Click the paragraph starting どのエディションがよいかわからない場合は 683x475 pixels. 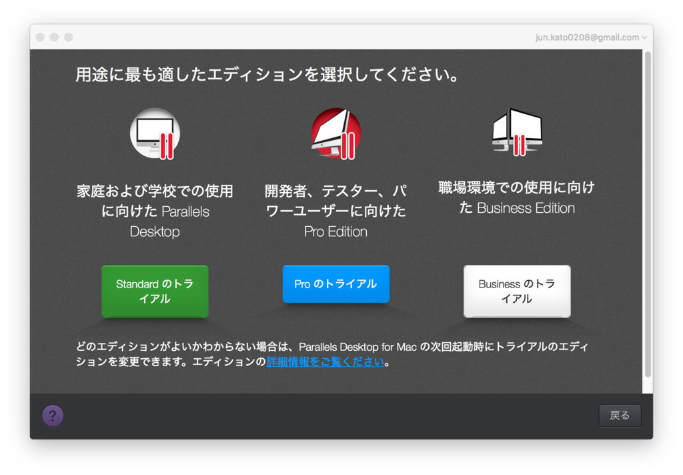pos(332,354)
